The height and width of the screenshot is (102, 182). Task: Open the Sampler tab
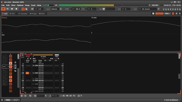[x=23, y=14]
